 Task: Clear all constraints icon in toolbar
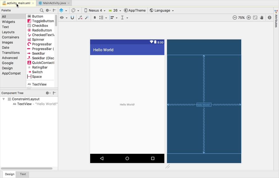(x=80, y=18)
